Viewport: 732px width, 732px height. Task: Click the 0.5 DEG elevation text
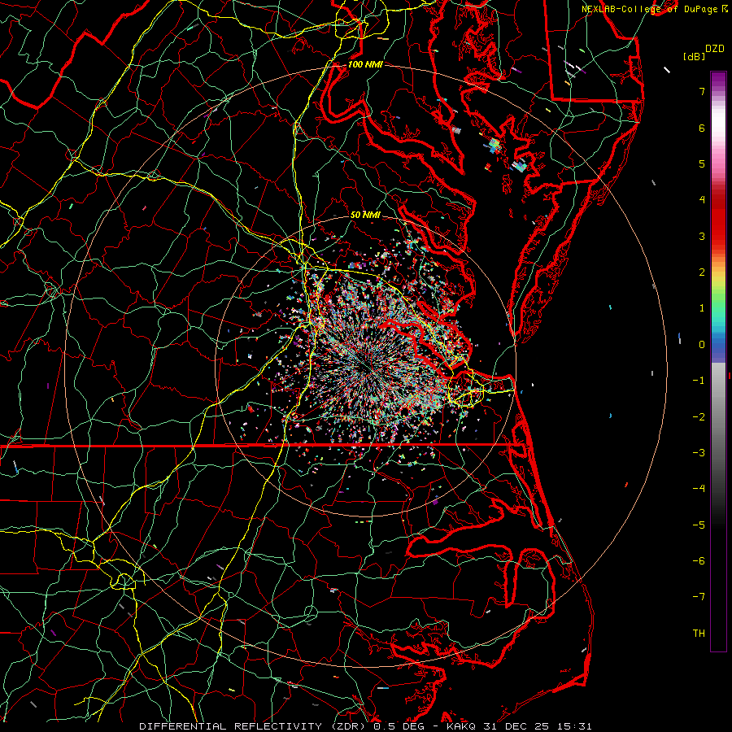[x=399, y=726]
